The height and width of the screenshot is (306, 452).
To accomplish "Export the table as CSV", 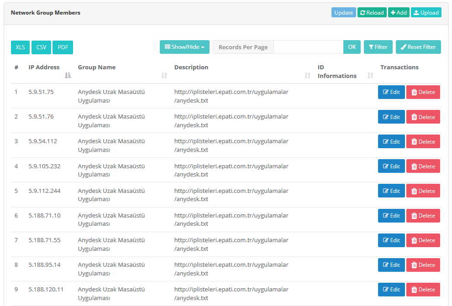I will (x=41, y=47).
